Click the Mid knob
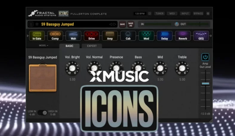Image resolution: width=235 pixels, height=136 pixels. pos(160,68)
